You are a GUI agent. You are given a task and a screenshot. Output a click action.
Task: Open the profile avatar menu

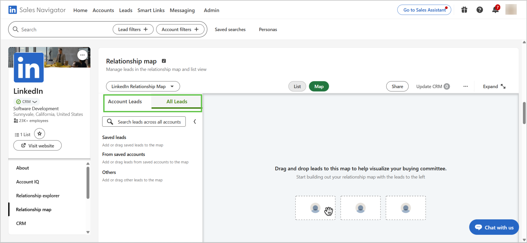(x=511, y=10)
